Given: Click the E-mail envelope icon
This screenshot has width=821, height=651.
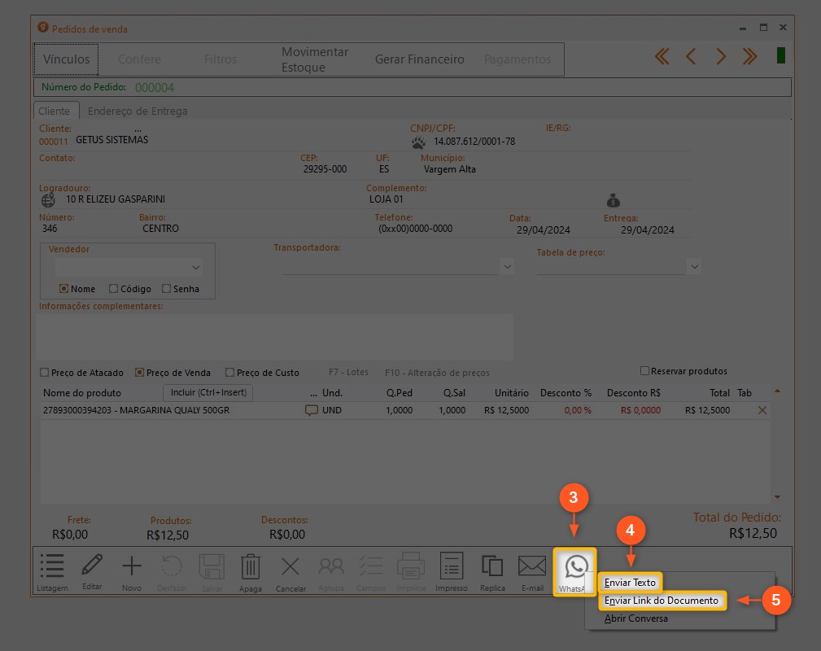Looking at the screenshot, I should click(x=532, y=569).
